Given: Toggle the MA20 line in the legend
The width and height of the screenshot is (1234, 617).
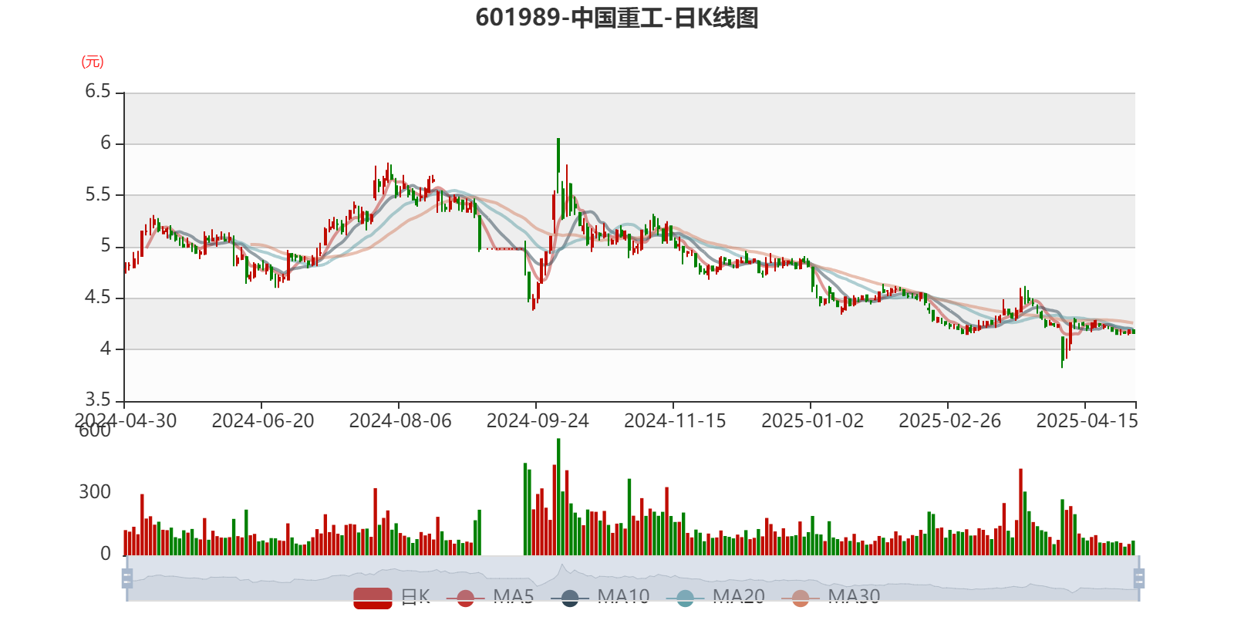Looking at the screenshot, I should click(x=716, y=597).
